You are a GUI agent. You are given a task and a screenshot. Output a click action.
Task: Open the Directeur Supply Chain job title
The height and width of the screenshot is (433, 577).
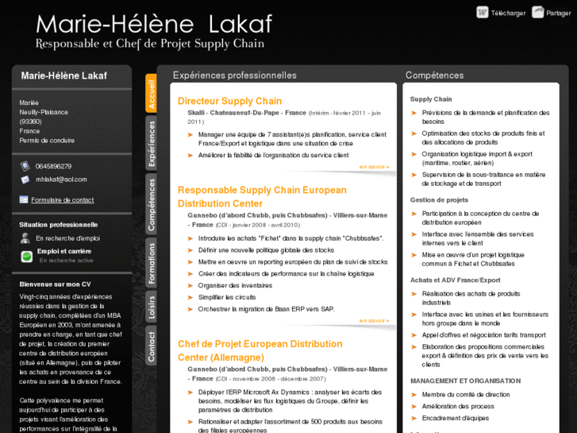pyautogui.click(x=229, y=101)
